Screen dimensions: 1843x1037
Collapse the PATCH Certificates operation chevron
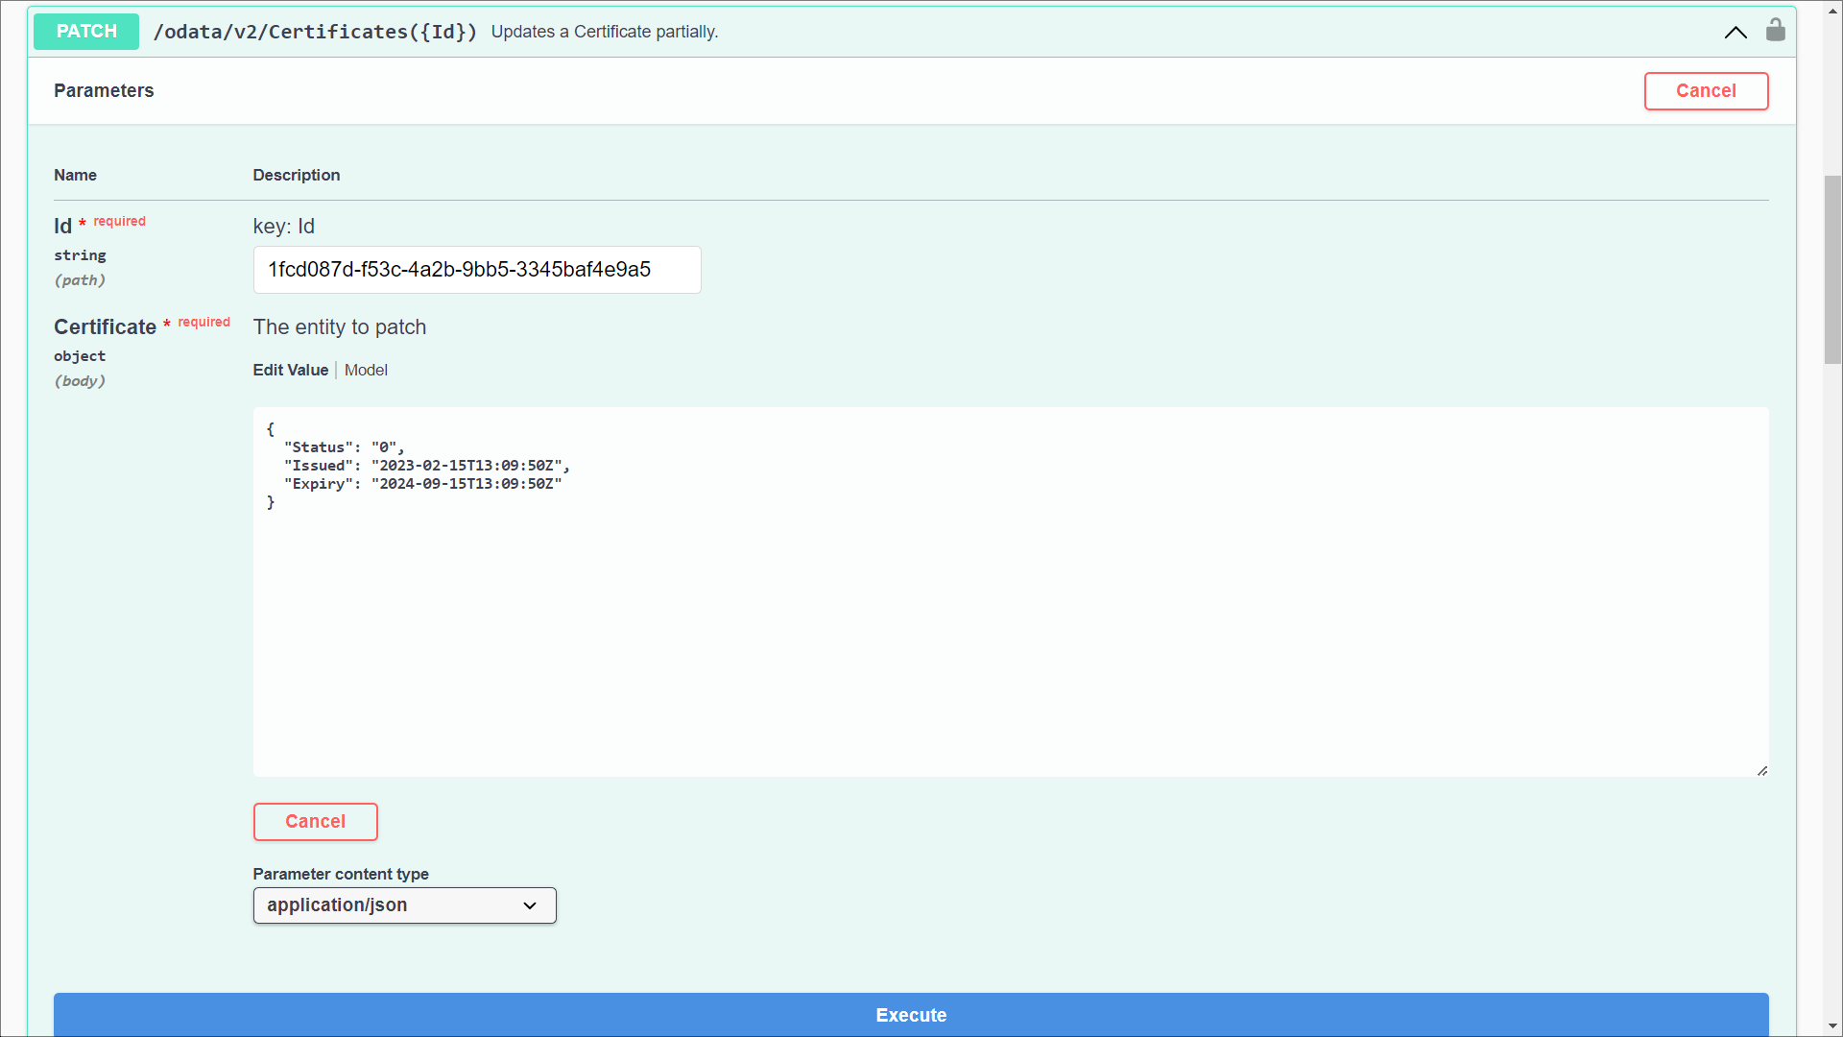[1735, 32]
